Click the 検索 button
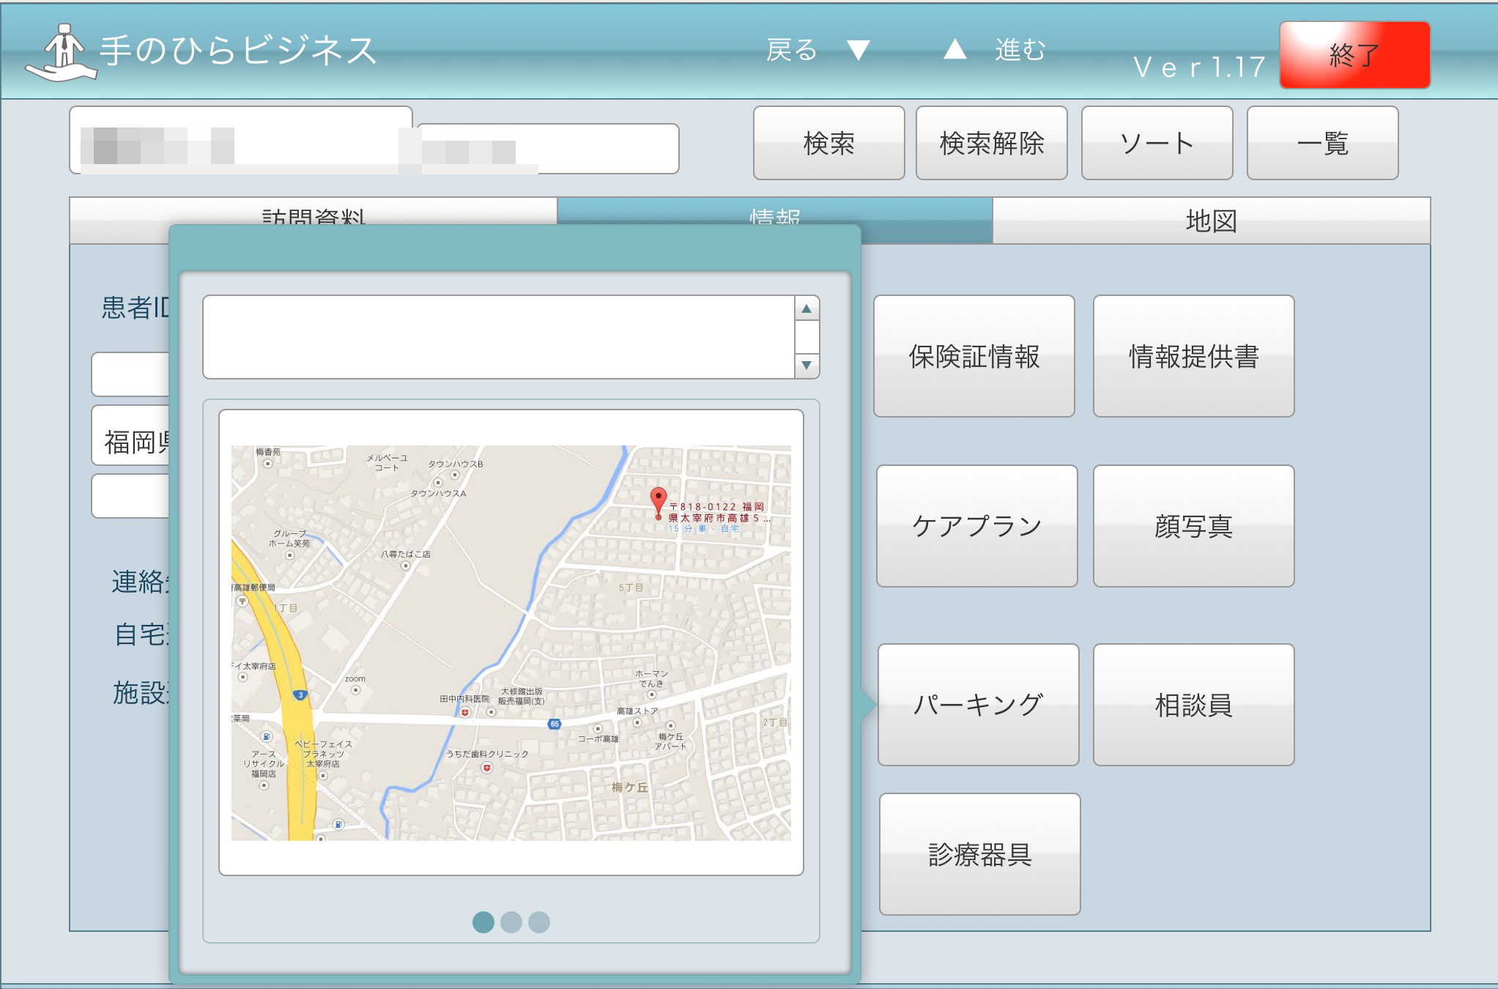The width and height of the screenshot is (1498, 989). 828,144
